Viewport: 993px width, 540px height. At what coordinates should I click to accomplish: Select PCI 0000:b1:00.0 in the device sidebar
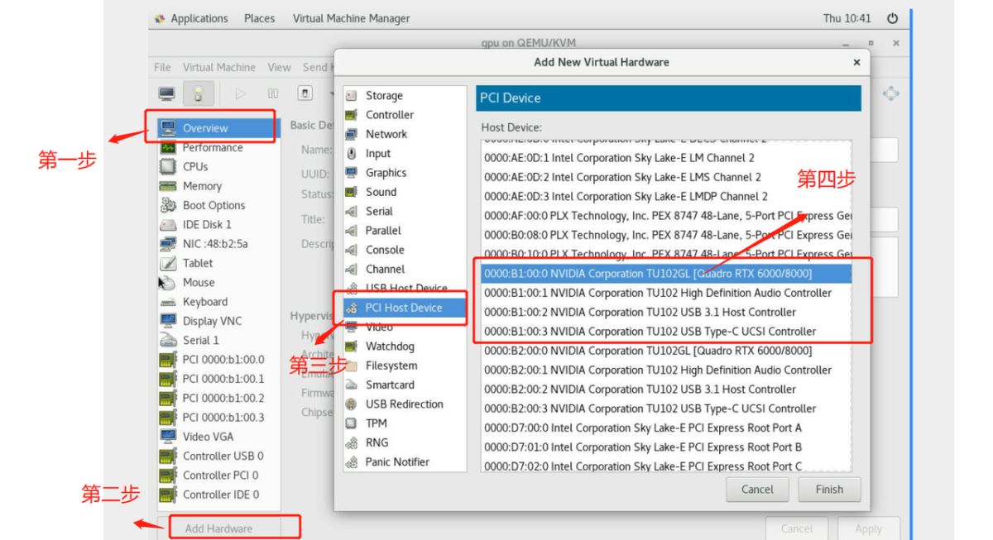pyautogui.click(x=223, y=359)
